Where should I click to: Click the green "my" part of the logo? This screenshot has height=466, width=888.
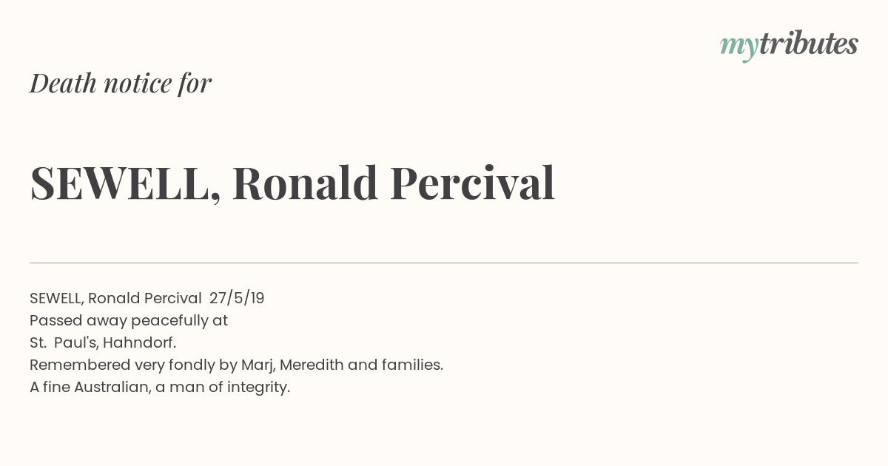739,47
